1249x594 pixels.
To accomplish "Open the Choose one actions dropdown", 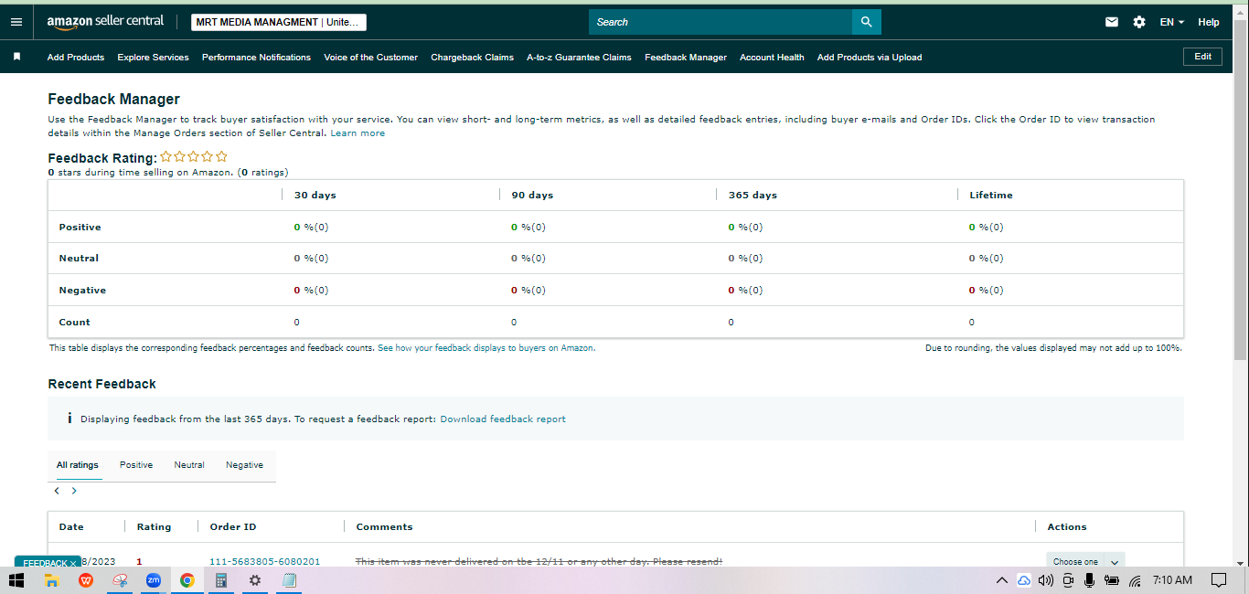I will tap(1084, 562).
